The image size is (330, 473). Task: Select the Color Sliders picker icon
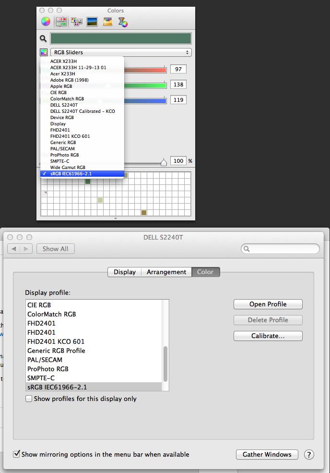[61, 22]
